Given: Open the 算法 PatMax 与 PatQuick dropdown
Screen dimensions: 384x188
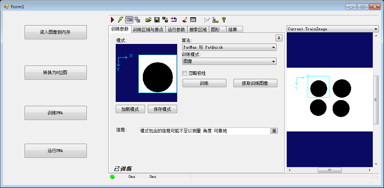Looking at the screenshot, I should tap(229, 47).
